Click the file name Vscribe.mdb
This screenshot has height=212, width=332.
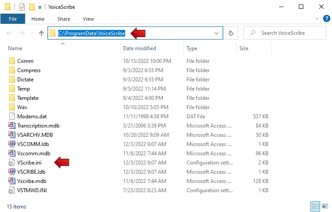coord(32,181)
